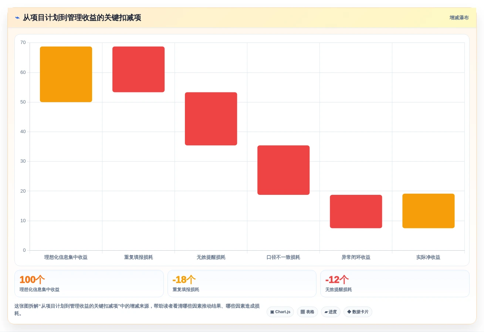Open the 100个 理想化信息集中收益 data card

pyautogui.click(x=89, y=284)
